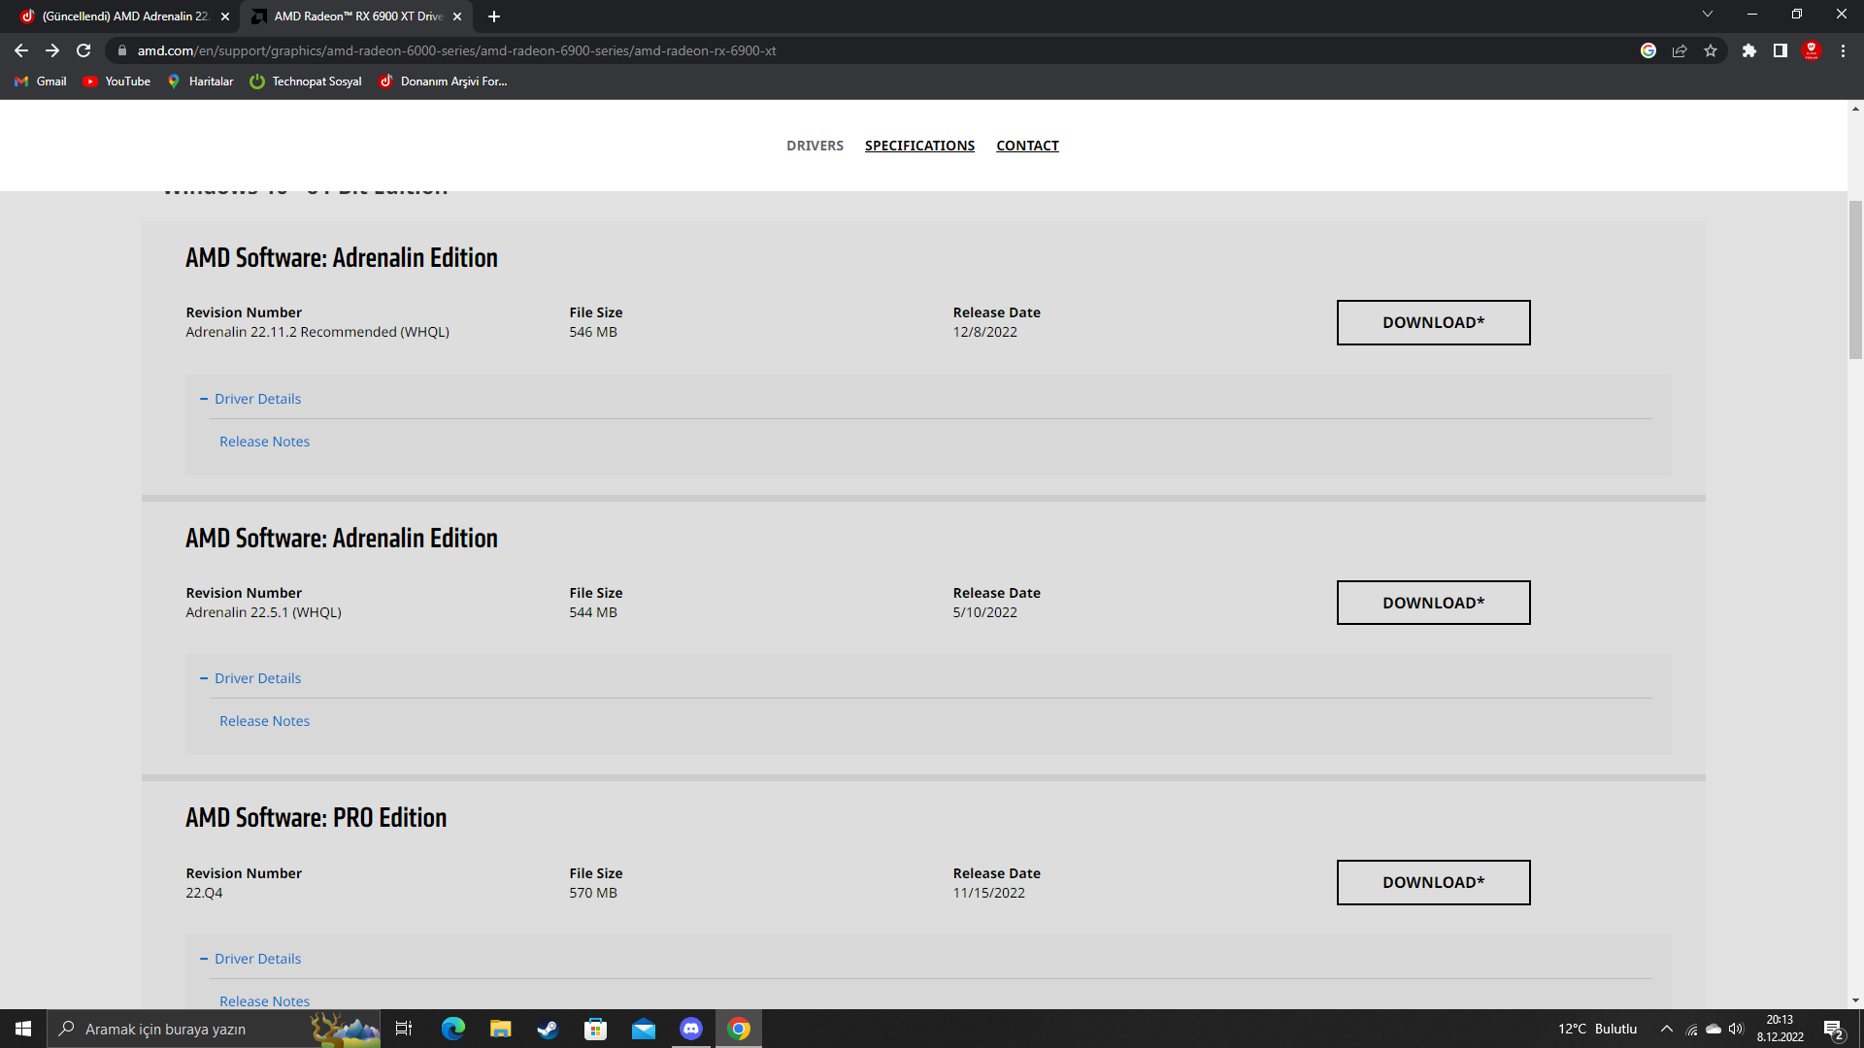Image resolution: width=1864 pixels, height=1048 pixels.
Task: Collapse Driver Details for Adrenalin 22.11.2
Action: click(250, 399)
